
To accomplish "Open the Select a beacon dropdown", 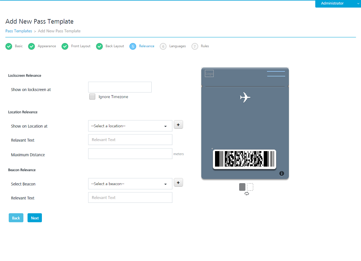I will 130,184.
